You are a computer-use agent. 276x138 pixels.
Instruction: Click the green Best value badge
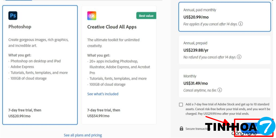tap(146, 16)
